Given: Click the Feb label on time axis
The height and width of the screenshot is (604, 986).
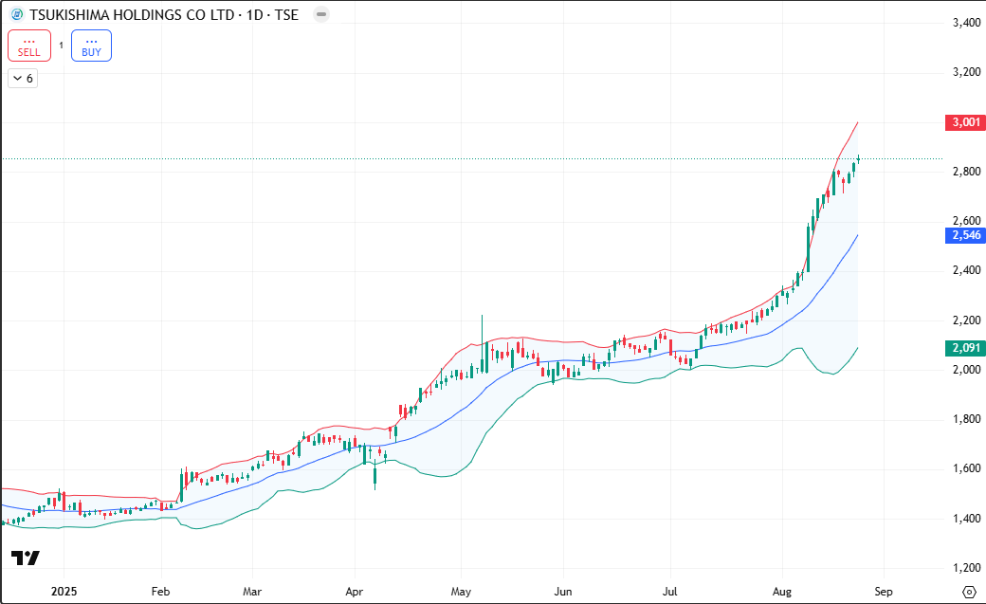Looking at the screenshot, I should click(161, 592).
